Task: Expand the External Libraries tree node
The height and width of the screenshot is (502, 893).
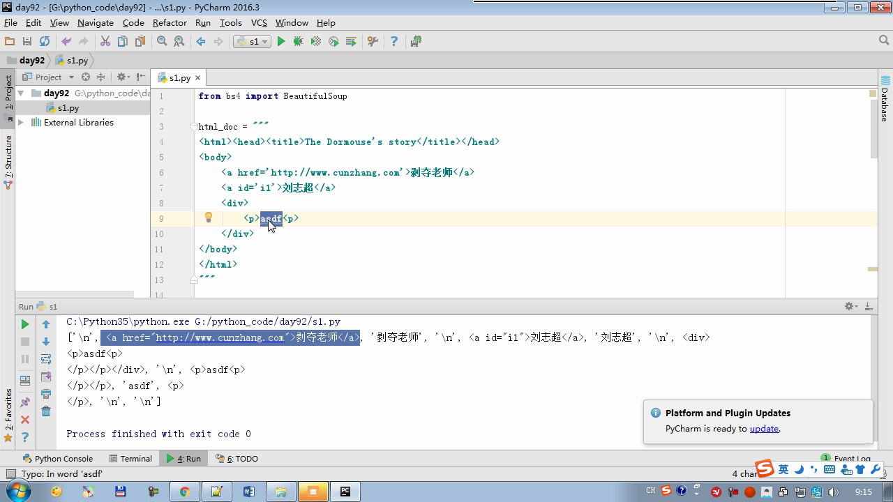Action: [21, 122]
